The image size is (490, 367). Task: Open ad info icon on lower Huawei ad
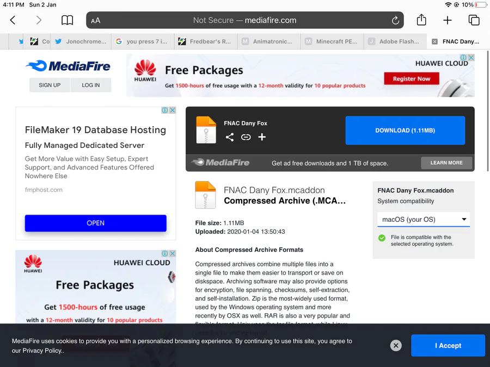pyautogui.click(x=164, y=253)
